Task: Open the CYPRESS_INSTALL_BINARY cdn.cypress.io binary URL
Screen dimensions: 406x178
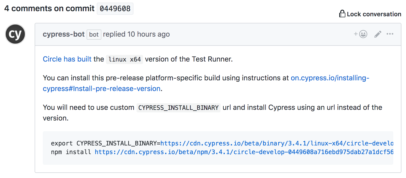Action: point(277,143)
